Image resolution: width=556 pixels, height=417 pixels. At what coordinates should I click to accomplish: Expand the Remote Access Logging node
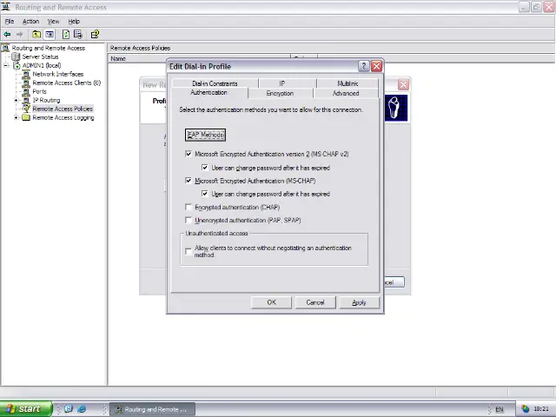(17, 118)
